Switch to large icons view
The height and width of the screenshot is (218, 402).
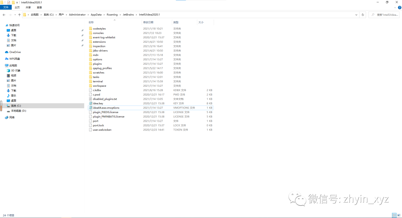pyautogui.click(x=399, y=215)
